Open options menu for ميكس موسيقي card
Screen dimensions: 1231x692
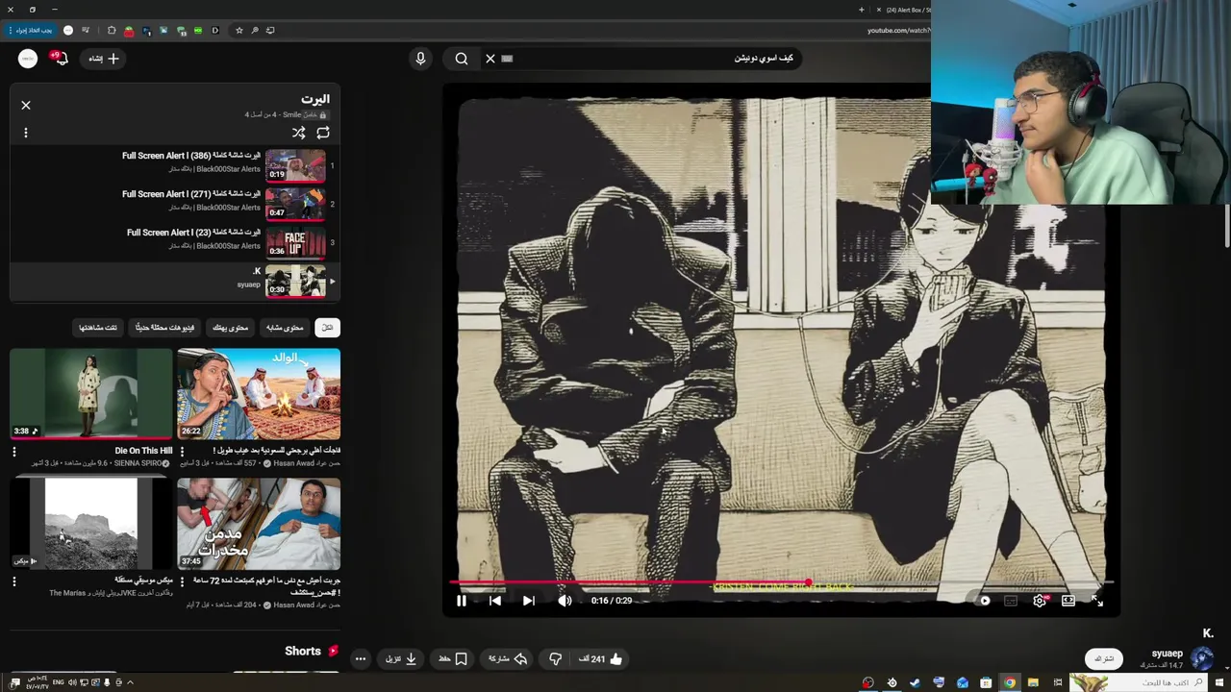[x=14, y=581]
